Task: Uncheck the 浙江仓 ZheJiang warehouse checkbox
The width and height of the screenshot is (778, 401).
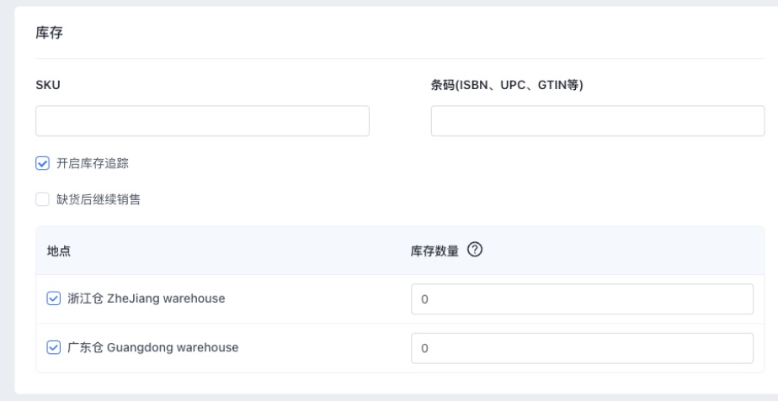Action: click(54, 298)
